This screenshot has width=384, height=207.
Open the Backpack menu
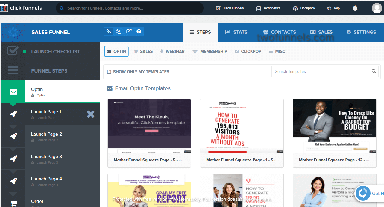tap(304, 8)
